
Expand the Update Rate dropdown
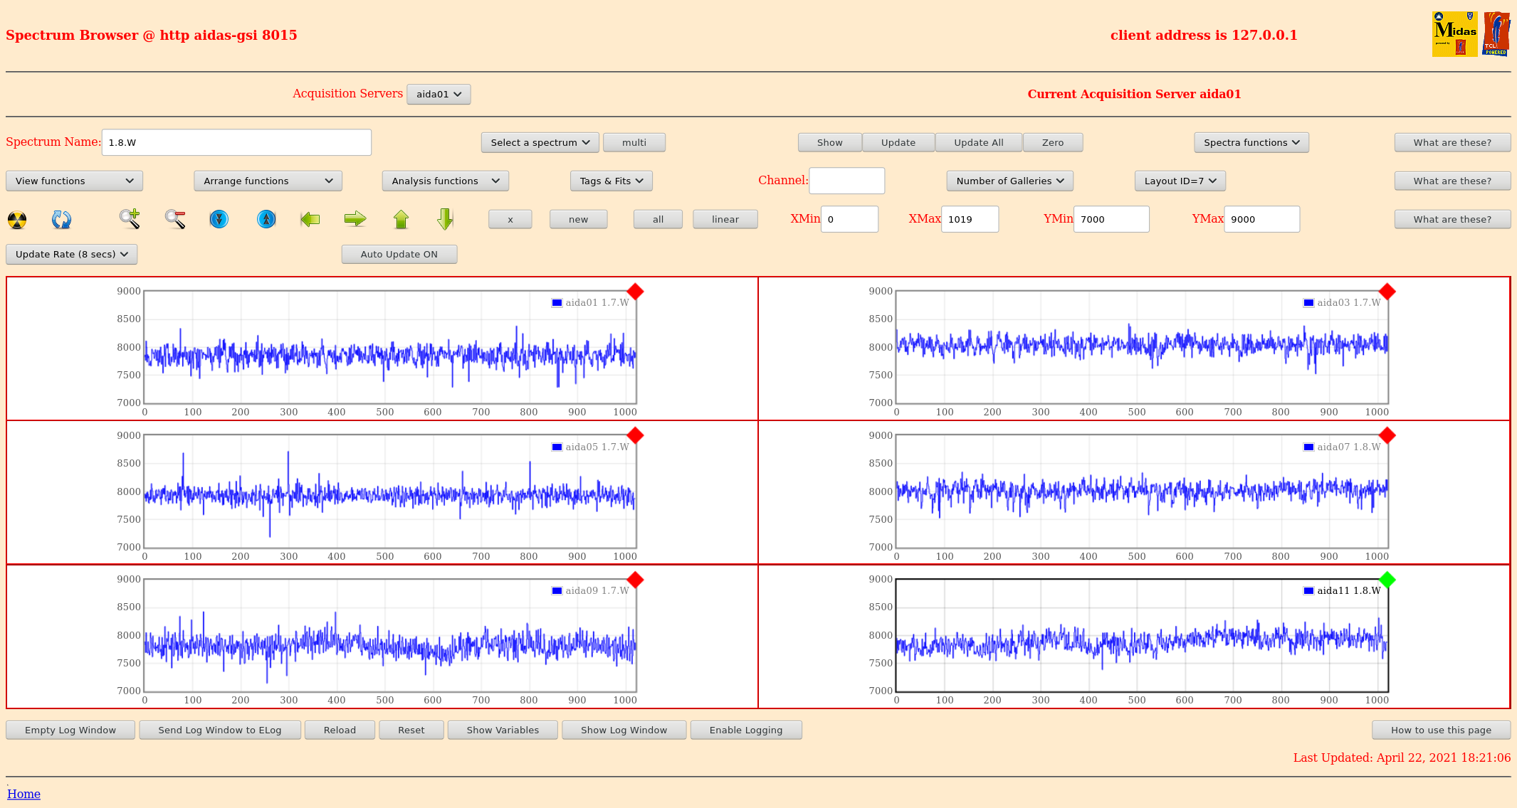[x=71, y=254]
